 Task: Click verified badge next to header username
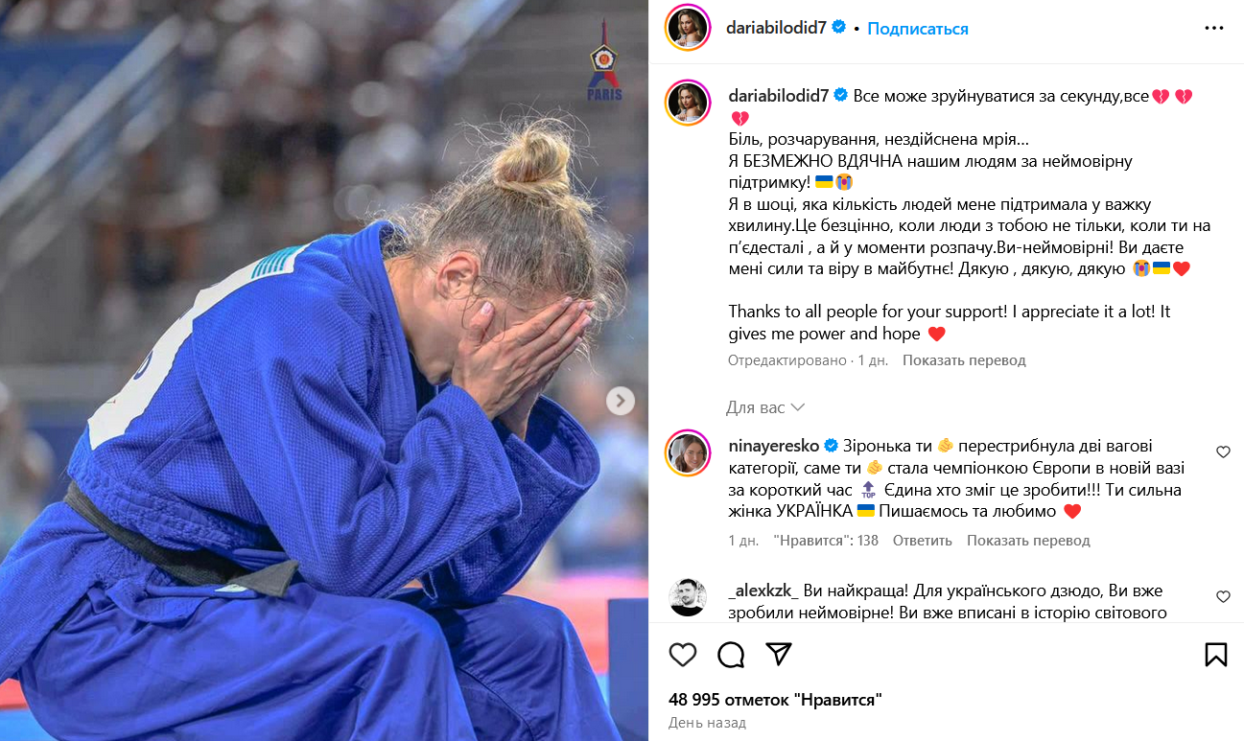pos(839,28)
